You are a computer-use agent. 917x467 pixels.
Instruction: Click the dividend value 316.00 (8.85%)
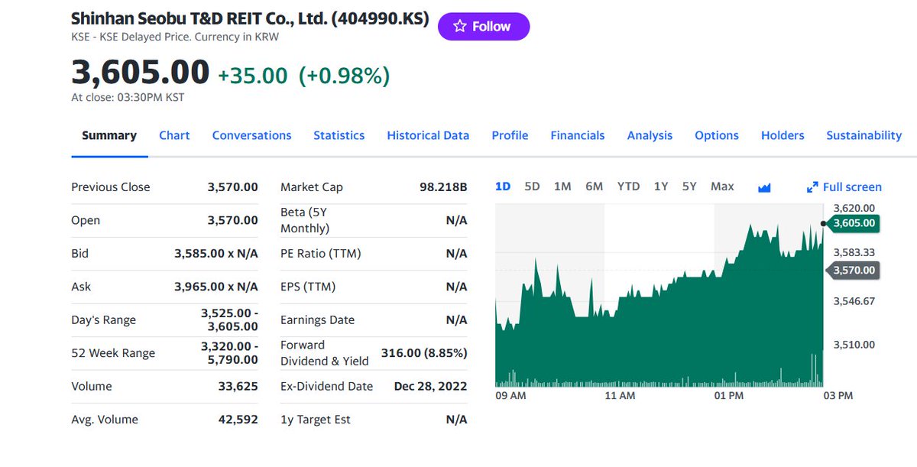point(424,353)
